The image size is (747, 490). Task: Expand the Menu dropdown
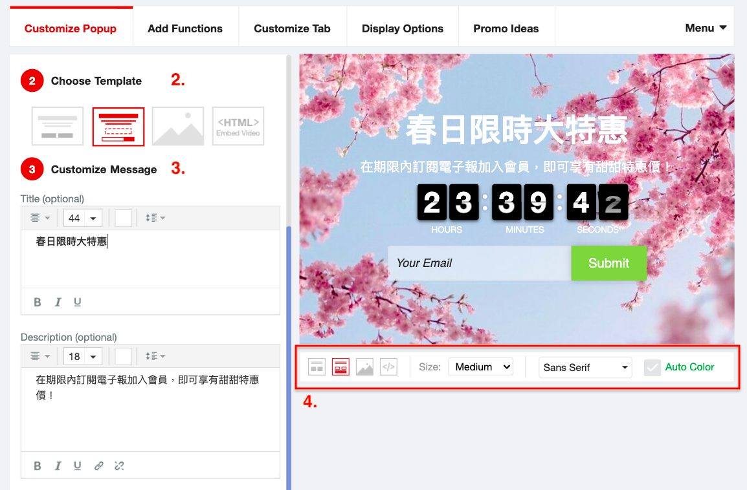pos(706,28)
